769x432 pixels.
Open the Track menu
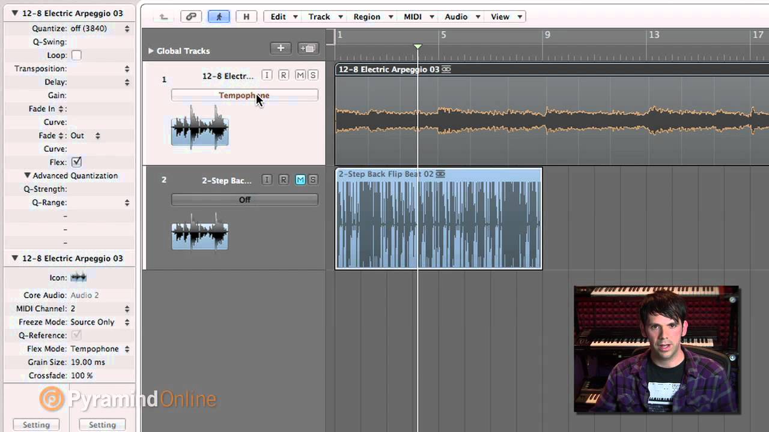click(x=325, y=17)
